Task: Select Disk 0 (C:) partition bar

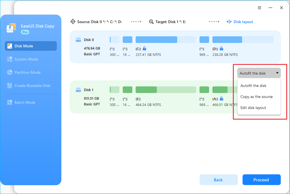Action: pos(166,40)
